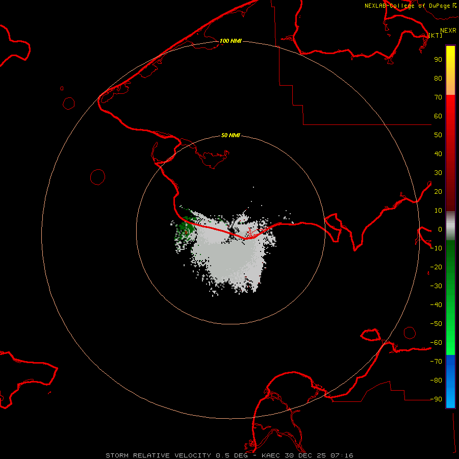This screenshot has height=459, width=459.
Task: Click the 30 value on velocity scale
Action: point(438,173)
